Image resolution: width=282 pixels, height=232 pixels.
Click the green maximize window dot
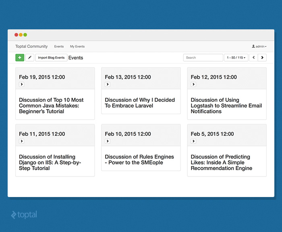pyautogui.click(x=25, y=35)
